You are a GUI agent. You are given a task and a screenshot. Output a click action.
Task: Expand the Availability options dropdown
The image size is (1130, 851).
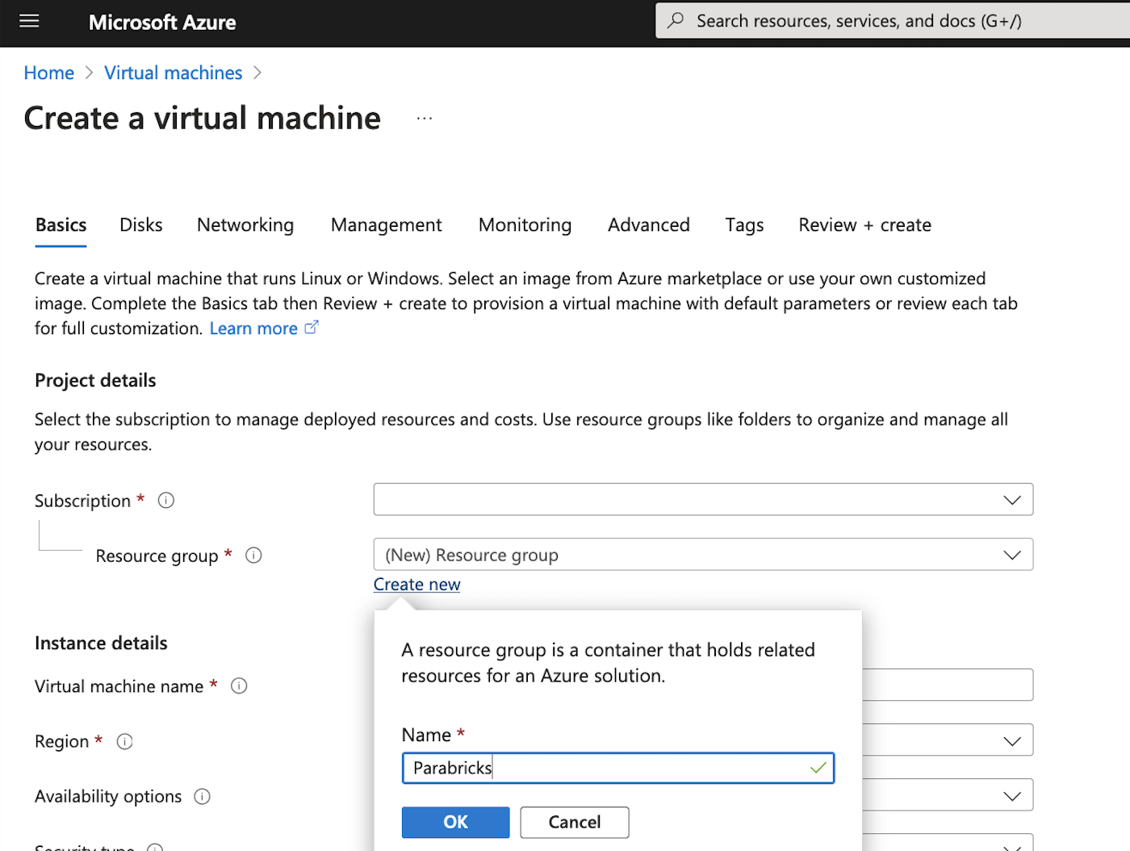[1011, 796]
